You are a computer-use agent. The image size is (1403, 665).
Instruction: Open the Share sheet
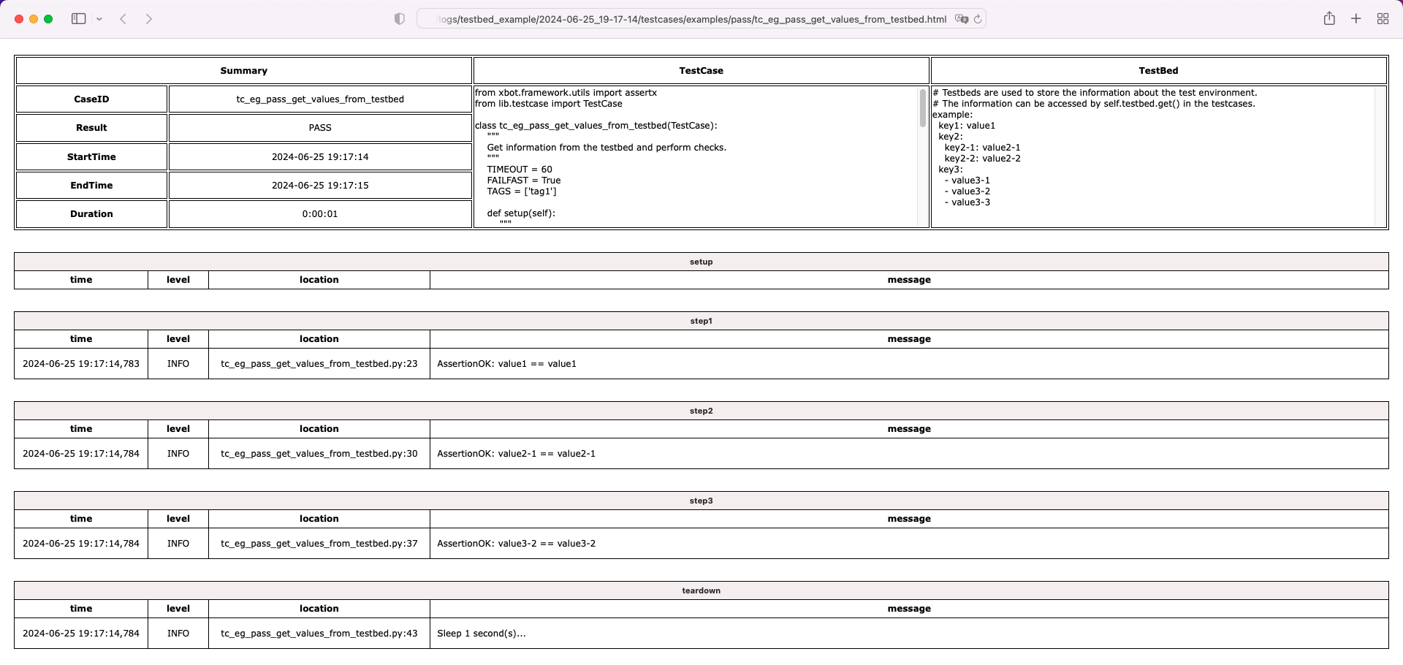point(1330,18)
